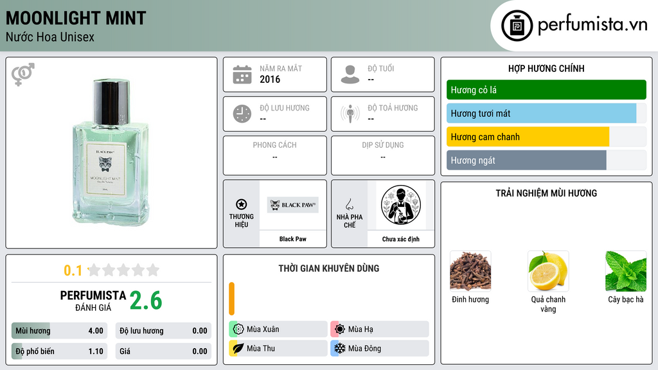Viewport: 658px width, 370px height.
Task: Click the Hương cỏ lá green bar
Action: coord(546,90)
